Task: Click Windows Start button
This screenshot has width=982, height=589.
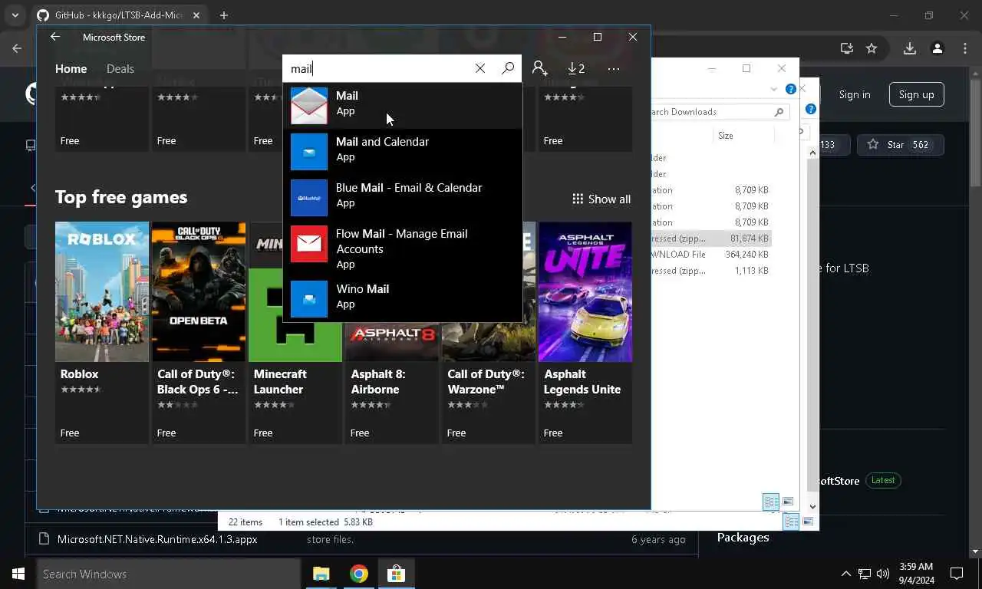Action: [18, 574]
